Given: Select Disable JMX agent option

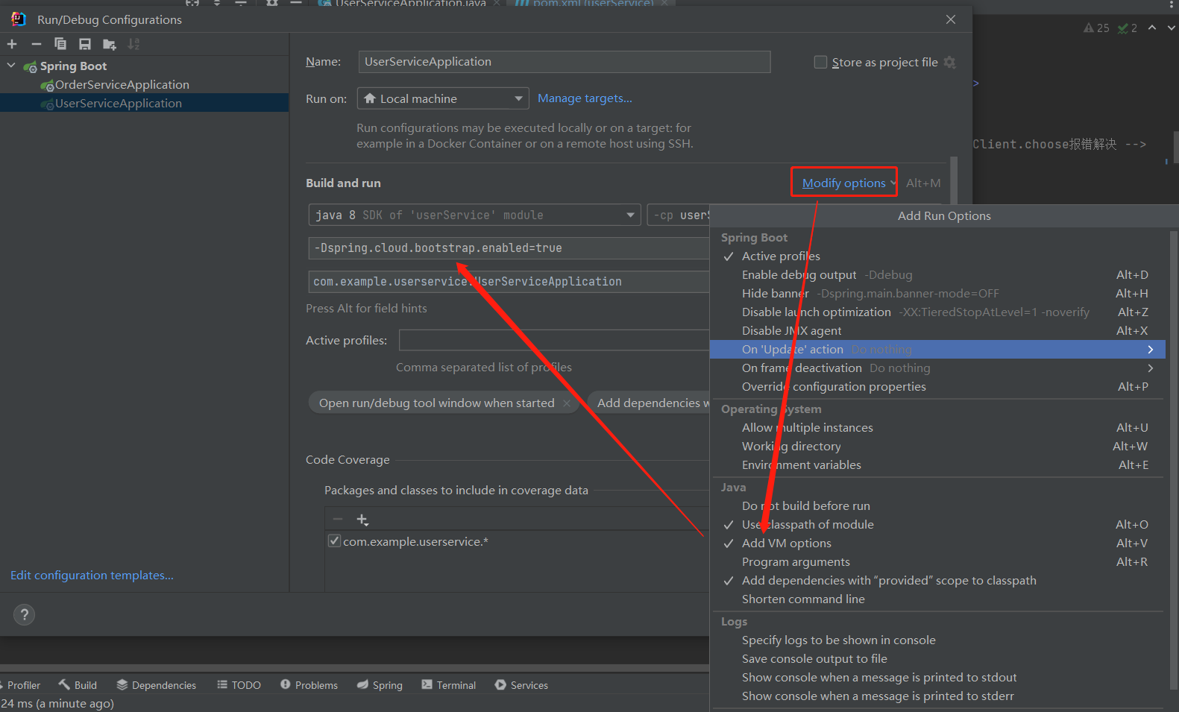Looking at the screenshot, I should pos(937,331).
